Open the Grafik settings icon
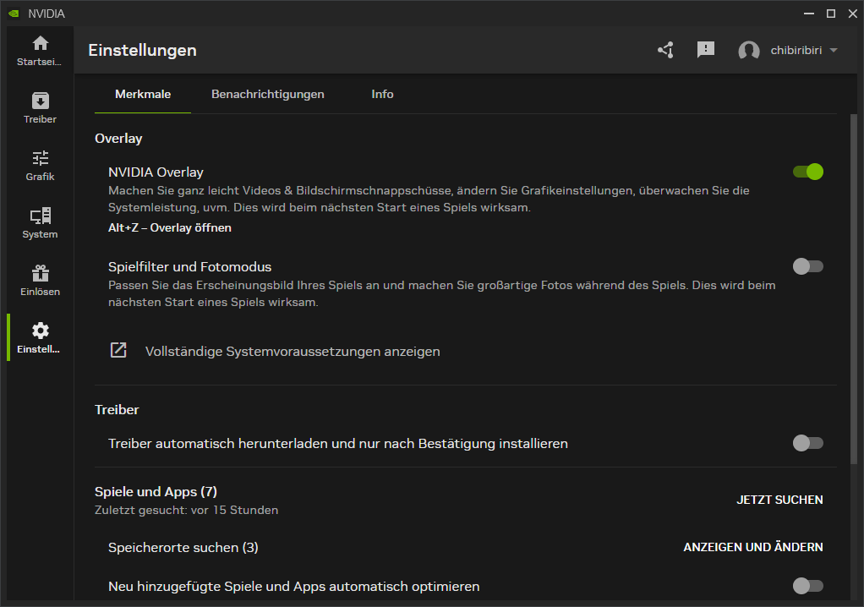This screenshot has height=607, width=864. tap(40, 164)
